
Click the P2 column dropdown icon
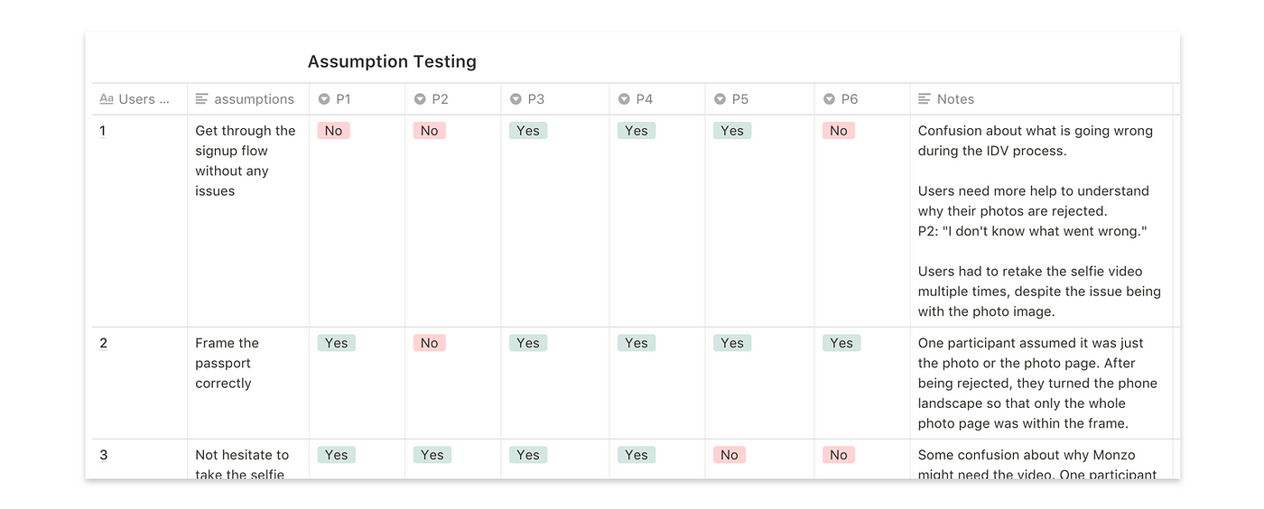[420, 99]
